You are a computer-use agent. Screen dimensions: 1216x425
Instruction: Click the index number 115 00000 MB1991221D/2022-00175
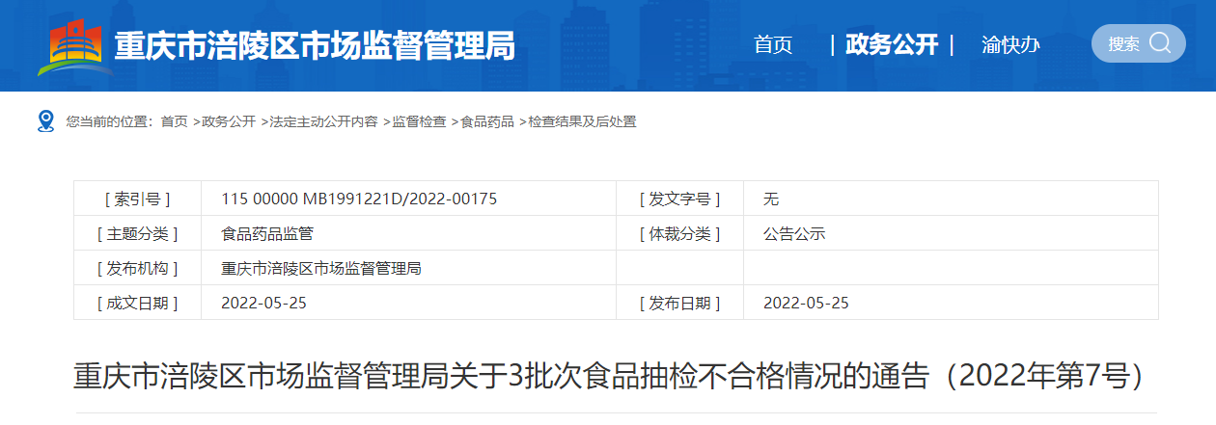[x=359, y=199]
